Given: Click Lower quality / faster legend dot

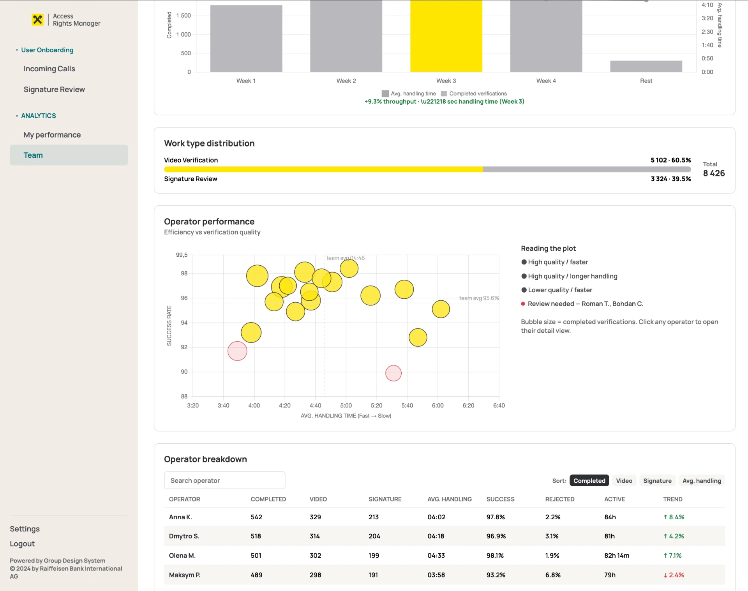Looking at the screenshot, I should click(524, 290).
